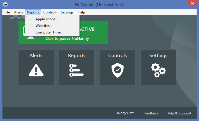Click the NuNanny robot icon in title bar

coord(5,4)
